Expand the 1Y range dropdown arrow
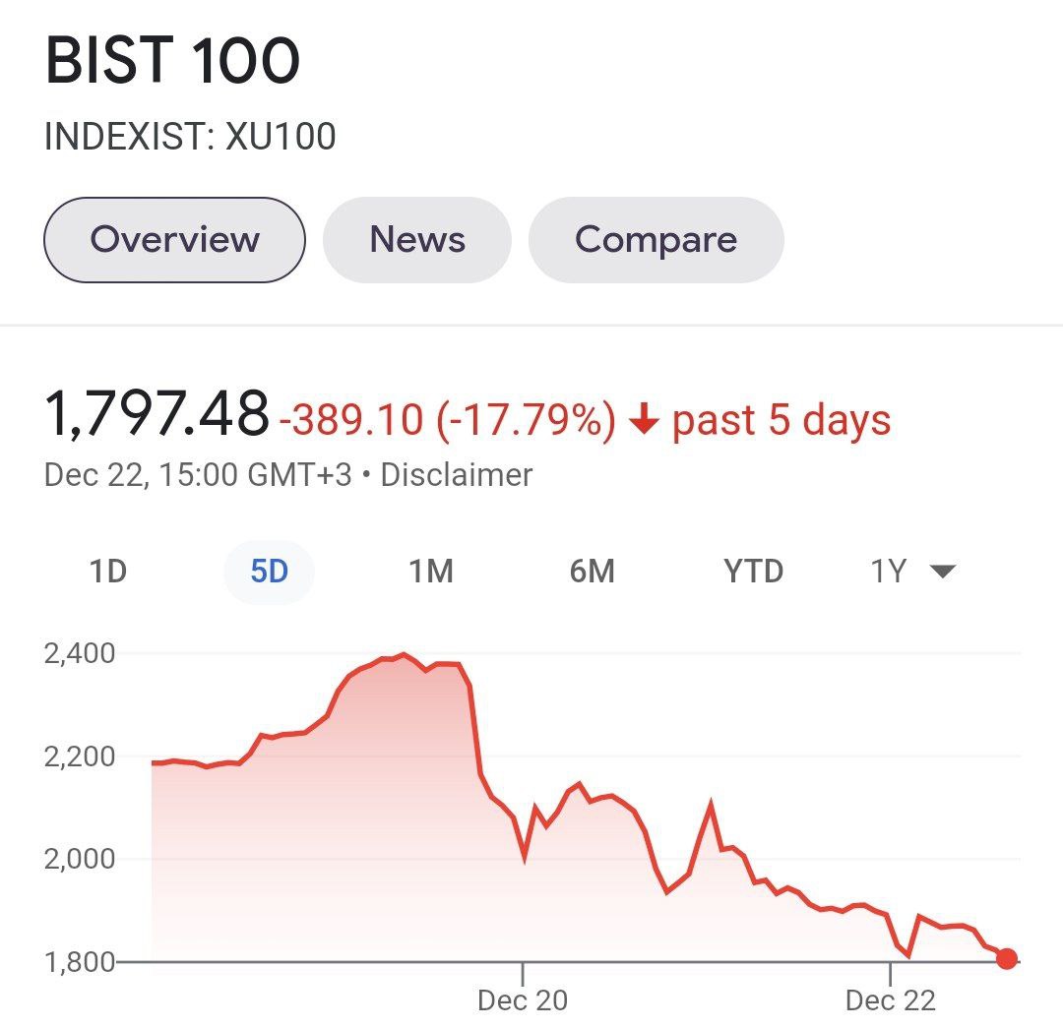Image resolution: width=1063 pixels, height=1028 pixels. (943, 572)
